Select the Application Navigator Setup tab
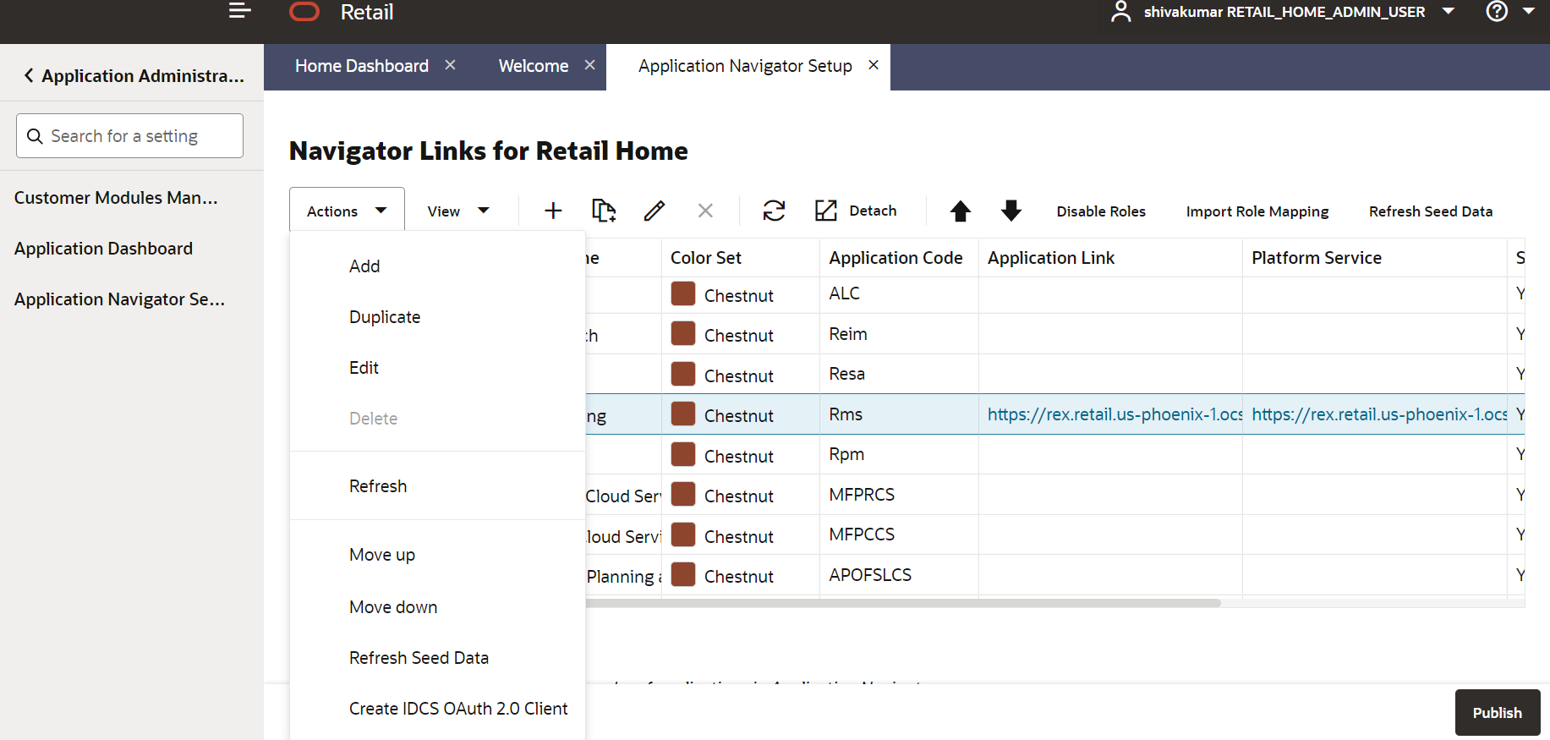1550x740 pixels. click(x=745, y=66)
